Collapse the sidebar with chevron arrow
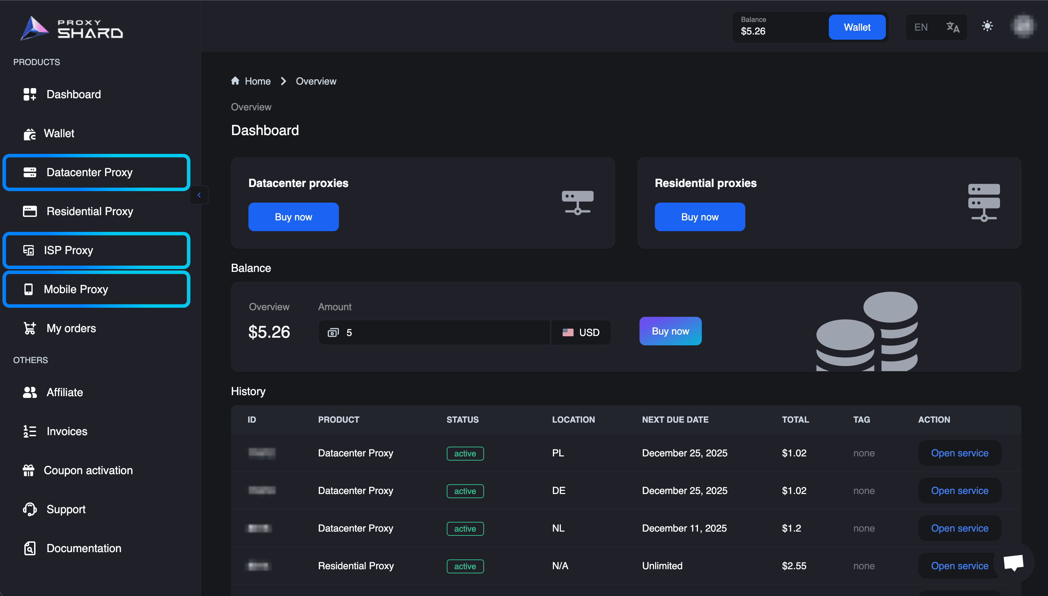The height and width of the screenshot is (596, 1048). (199, 195)
